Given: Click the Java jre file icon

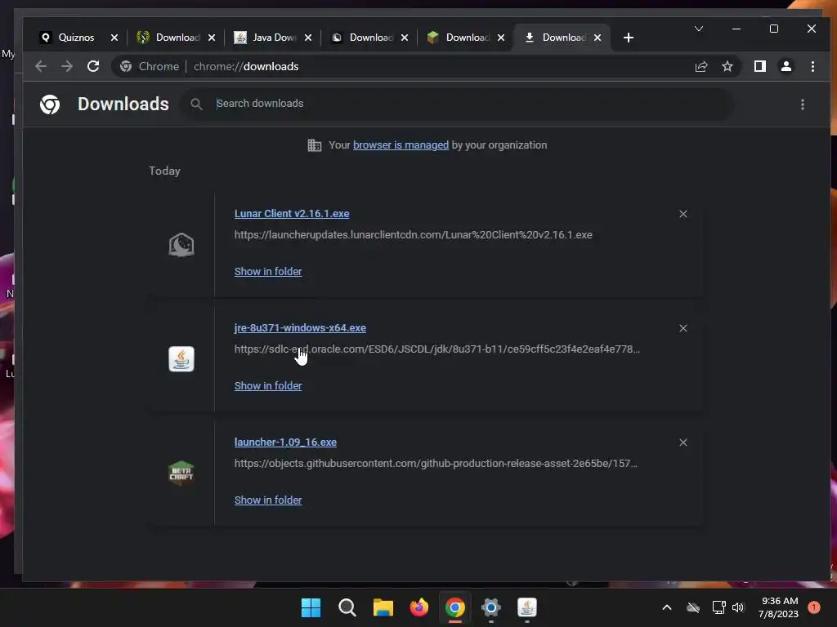Looking at the screenshot, I should 181,359.
